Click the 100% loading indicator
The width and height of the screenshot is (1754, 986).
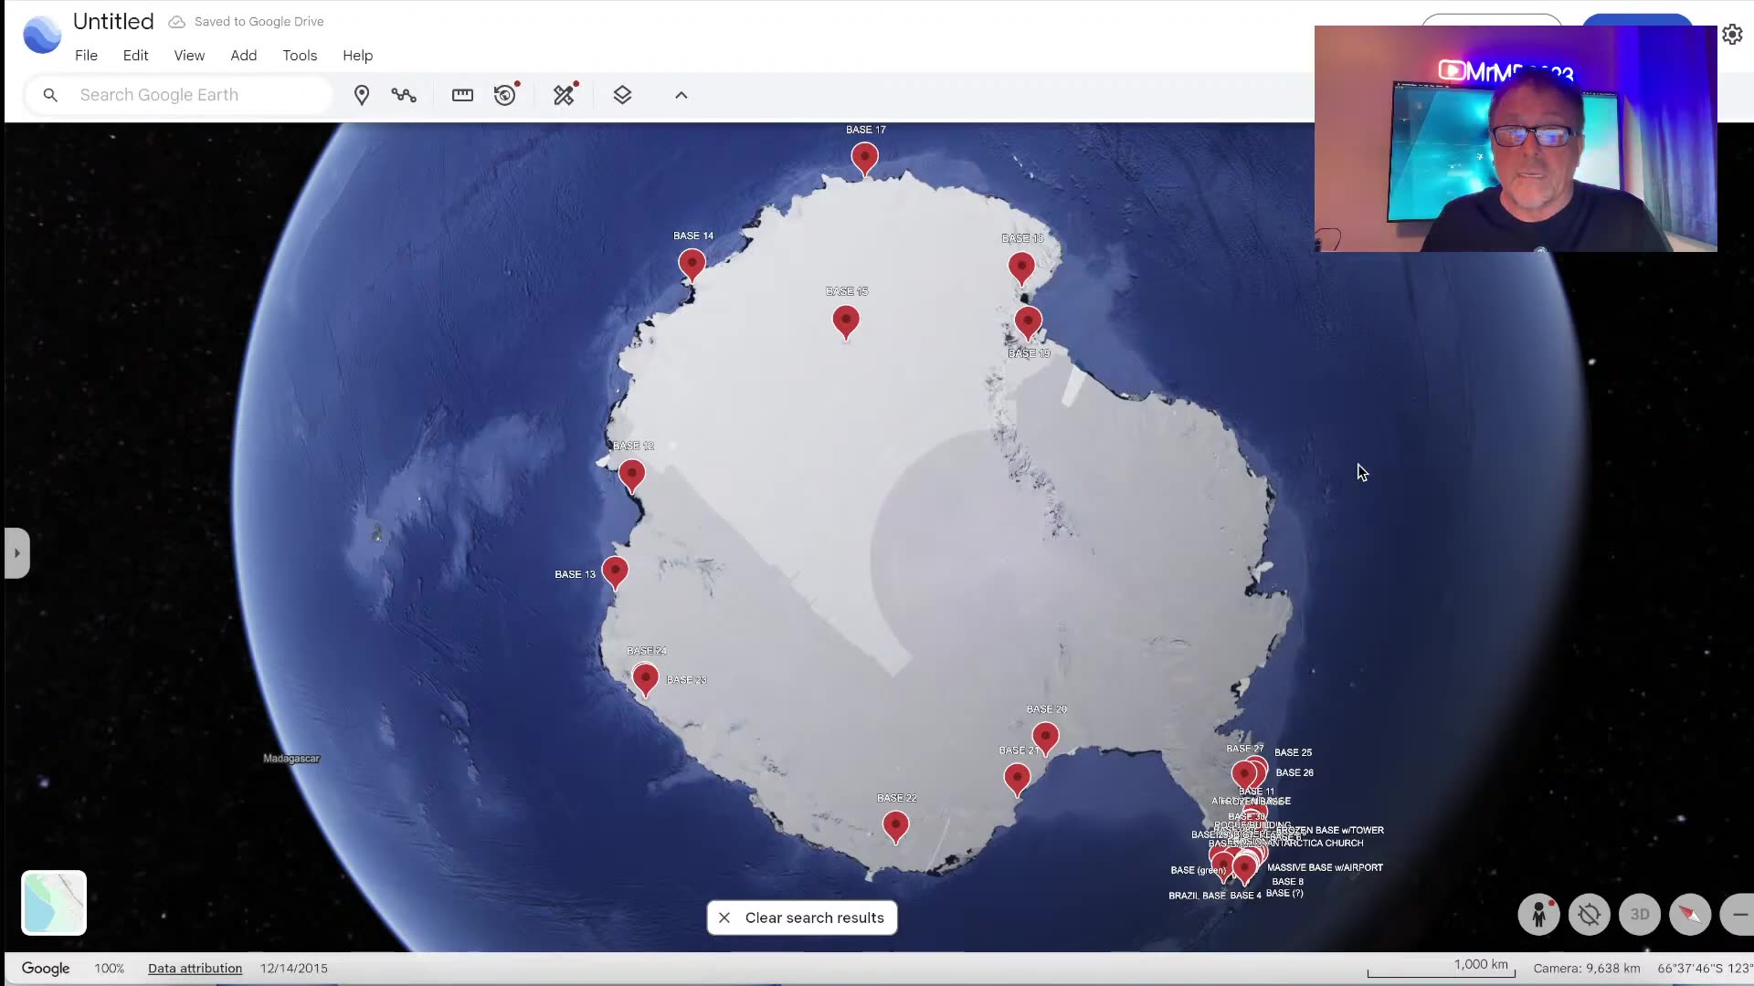109,968
